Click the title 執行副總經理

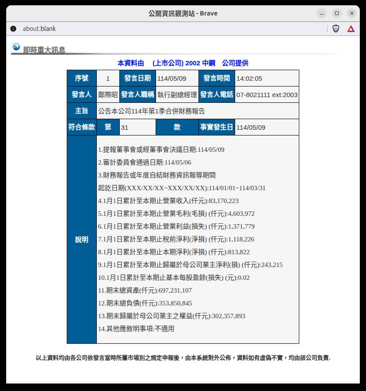[177, 95]
